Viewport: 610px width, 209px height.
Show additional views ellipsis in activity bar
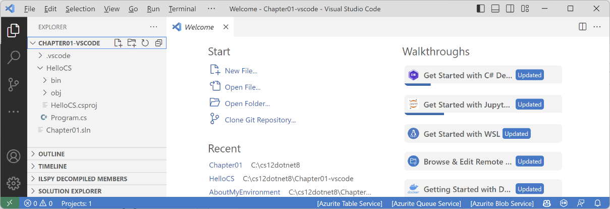pos(14,111)
